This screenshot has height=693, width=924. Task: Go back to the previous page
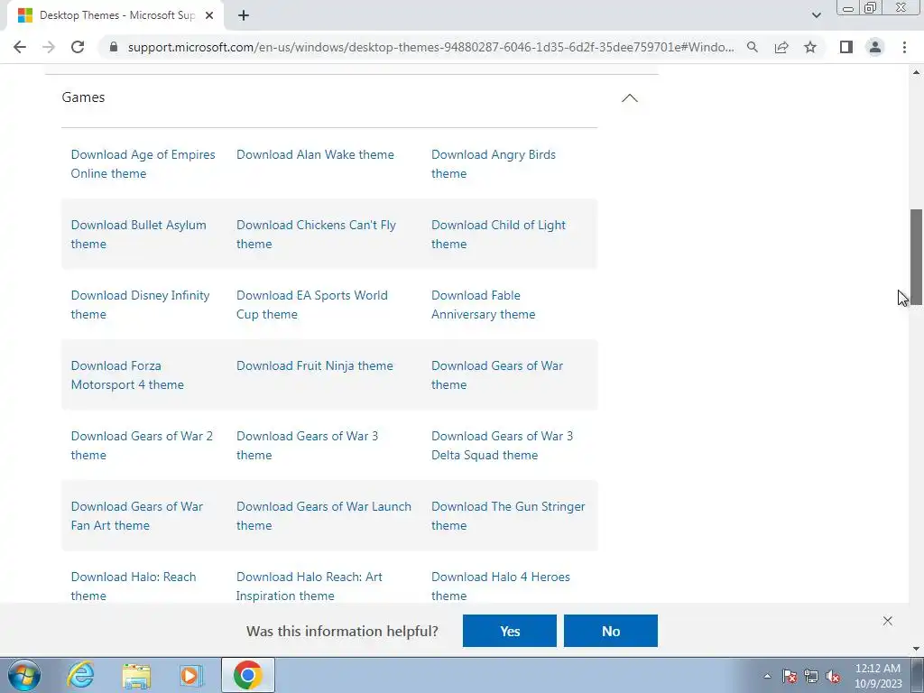20,47
